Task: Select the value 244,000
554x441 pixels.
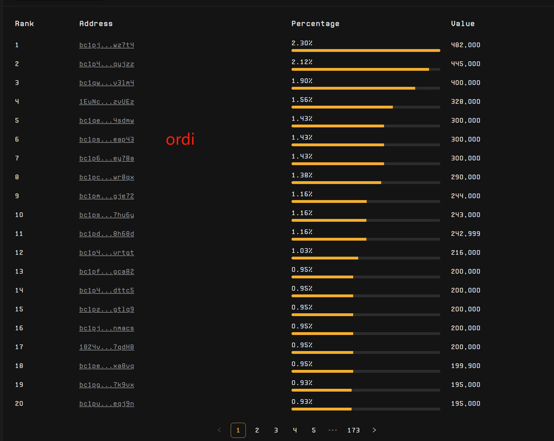Action: [466, 197]
